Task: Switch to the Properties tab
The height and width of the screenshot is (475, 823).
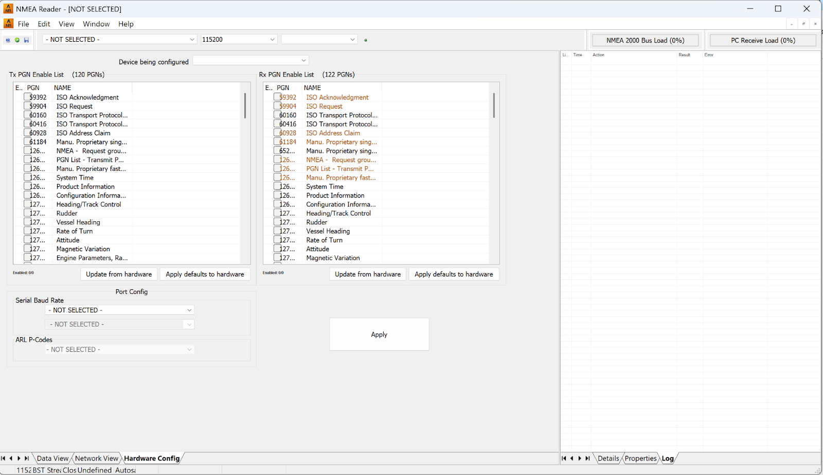Action: pos(641,459)
